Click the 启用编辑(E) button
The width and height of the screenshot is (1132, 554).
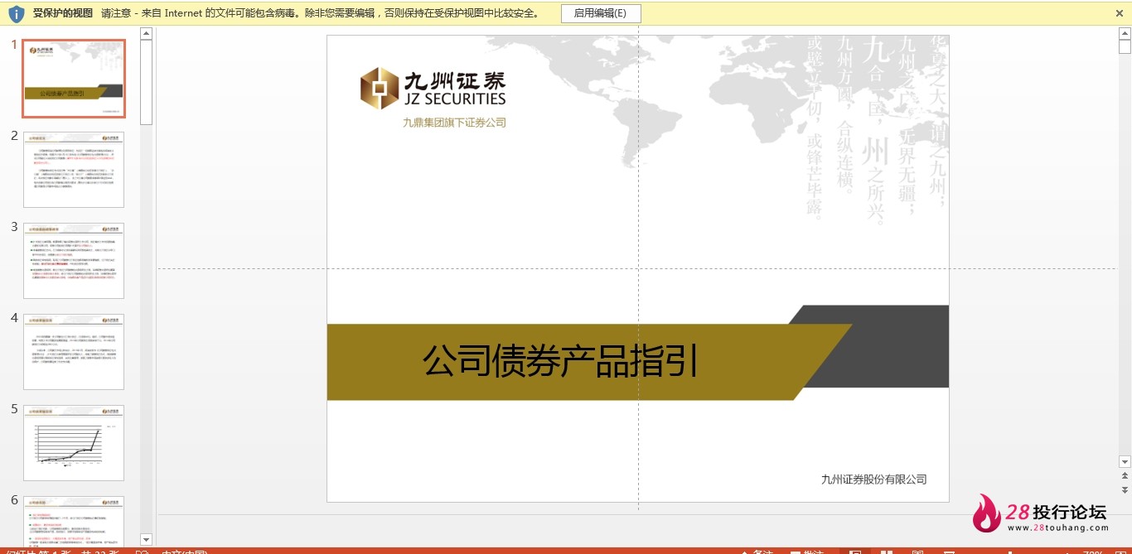tap(600, 13)
